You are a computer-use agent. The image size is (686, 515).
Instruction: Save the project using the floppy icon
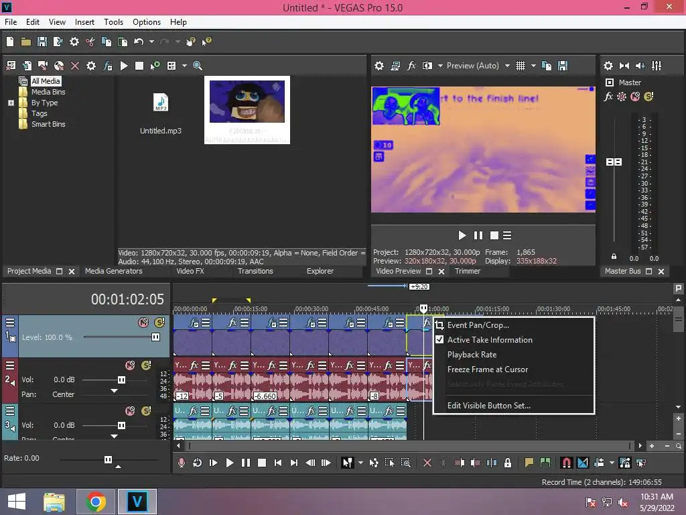tap(42, 42)
